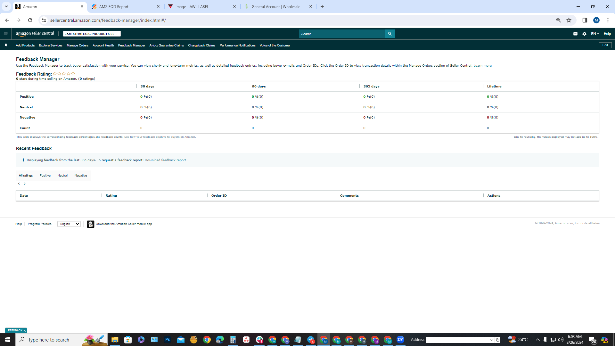Show hidden system tray icons
This screenshot has width=615, height=346.
(x=537, y=340)
